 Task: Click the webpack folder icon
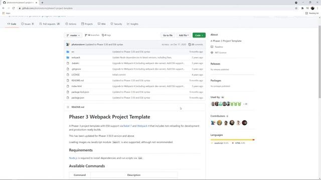[68, 57]
